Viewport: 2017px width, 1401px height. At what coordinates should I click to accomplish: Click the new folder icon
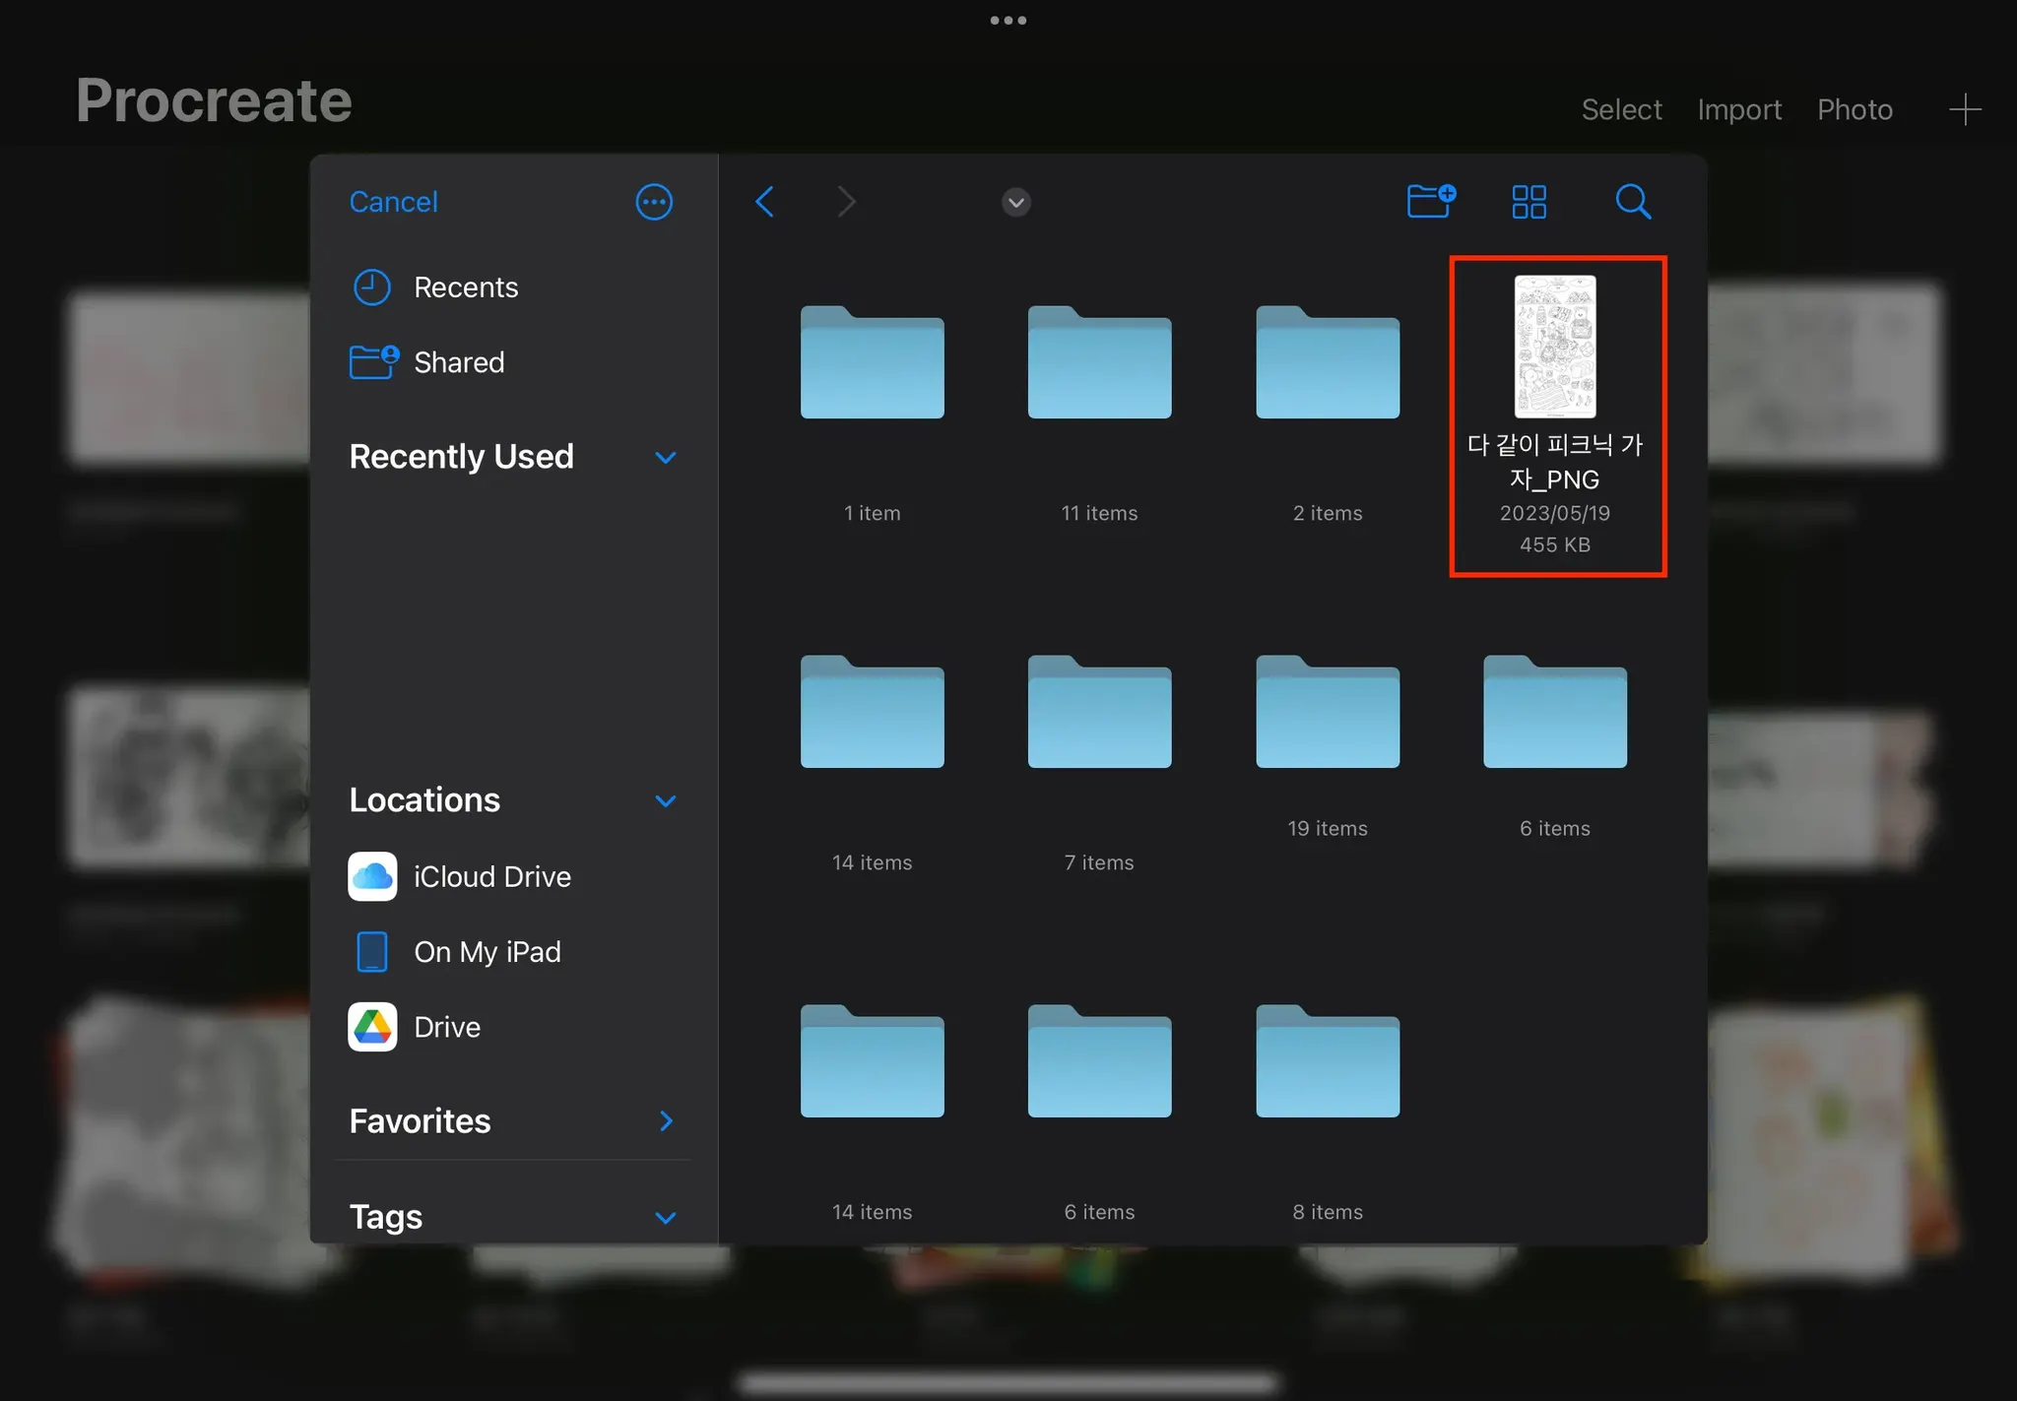tap(1430, 201)
